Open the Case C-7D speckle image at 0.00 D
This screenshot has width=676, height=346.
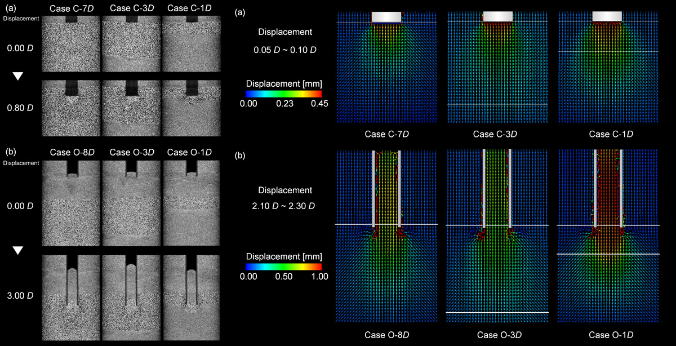click(72, 44)
